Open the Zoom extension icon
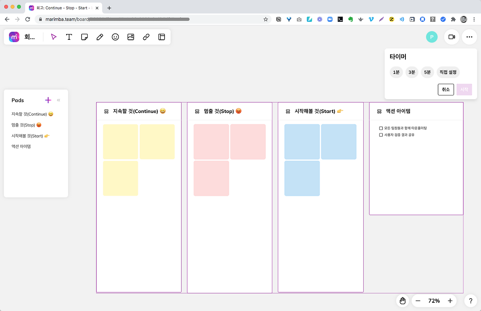This screenshot has width=481, height=311. coord(330,19)
